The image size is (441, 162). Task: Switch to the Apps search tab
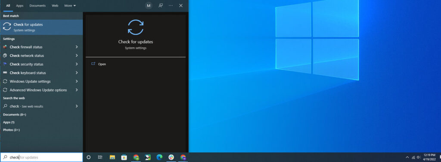pyautogui.click(x=20, y=6)
